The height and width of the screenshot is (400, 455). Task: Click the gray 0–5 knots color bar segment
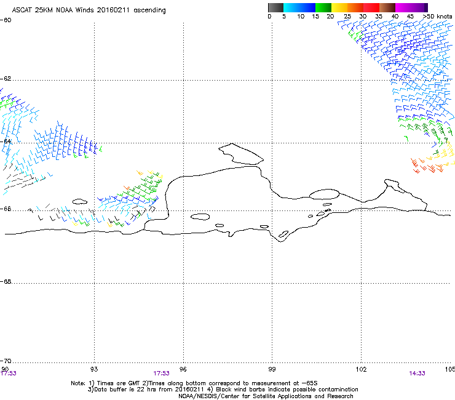click(x=275, y=7)
